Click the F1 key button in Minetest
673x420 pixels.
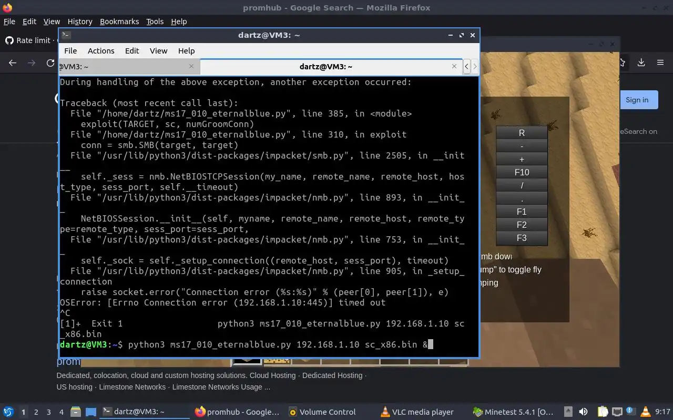click(522, 212)
